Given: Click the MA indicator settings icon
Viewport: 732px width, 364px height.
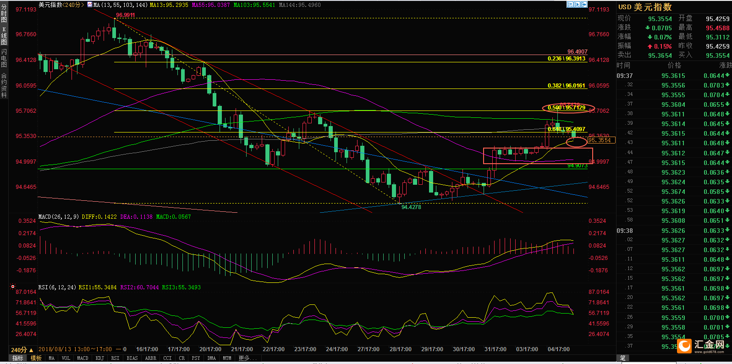Looking at the screenshot, I should pos(90,5).
